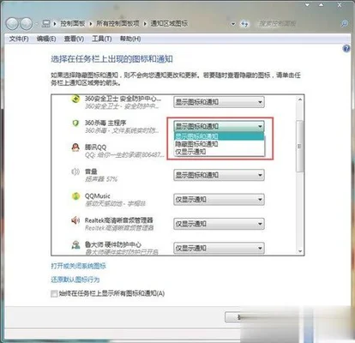Screen dimensions: 355x343
Task: Click the Realtek audio manager speaker icon
Action: [75, 220]
